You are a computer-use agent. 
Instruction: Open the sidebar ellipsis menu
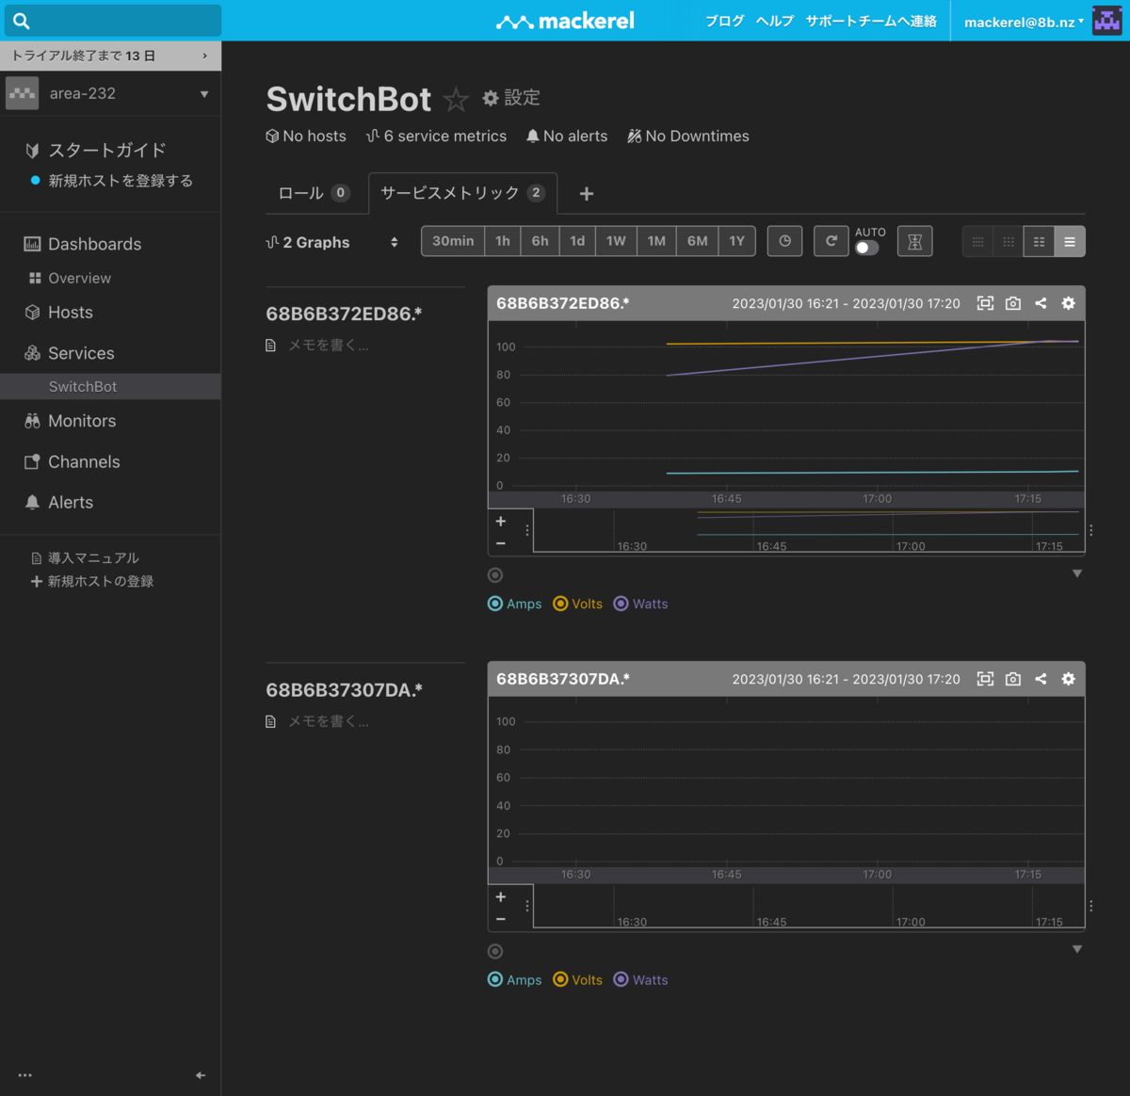(x=25, y=1075)
